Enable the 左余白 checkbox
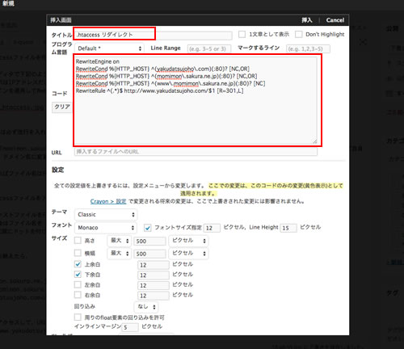The width and height of the screenshot is (404, 349). tap(78, 284)
